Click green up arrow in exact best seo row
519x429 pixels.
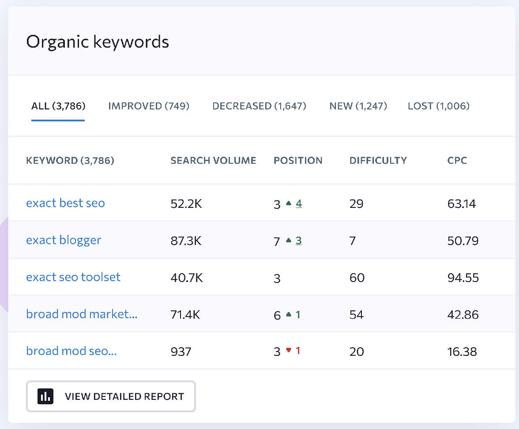tap(289, 203)
